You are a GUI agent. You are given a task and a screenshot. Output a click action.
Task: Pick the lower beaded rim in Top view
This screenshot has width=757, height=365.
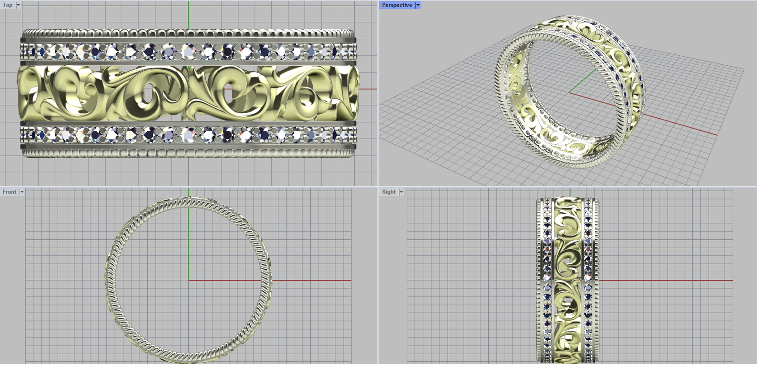[189, 153]
